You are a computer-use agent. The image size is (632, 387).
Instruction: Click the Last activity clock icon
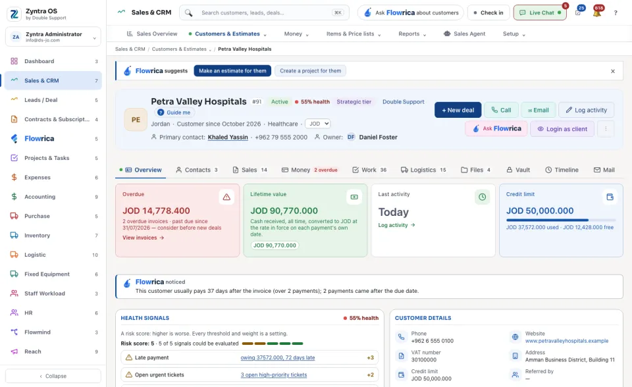[482, 197]
